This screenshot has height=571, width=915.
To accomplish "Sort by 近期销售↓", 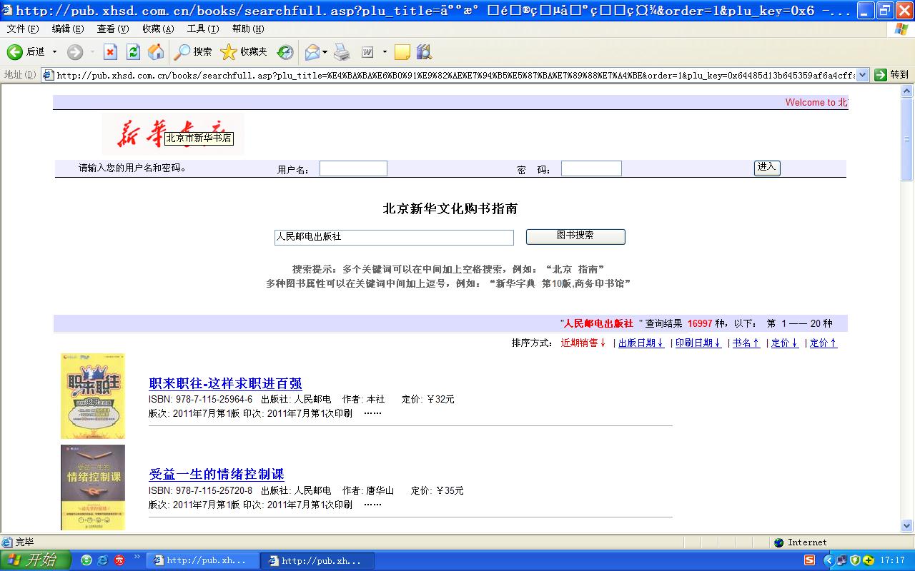I will (583, 343).
